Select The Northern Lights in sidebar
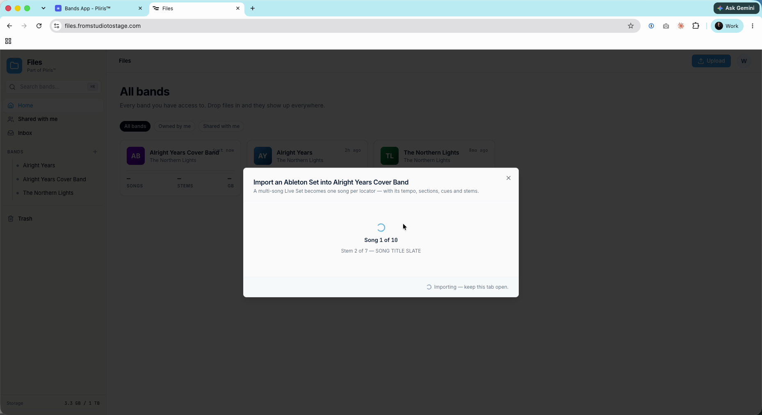Screen dimensions: 762x415 [48, 193]
